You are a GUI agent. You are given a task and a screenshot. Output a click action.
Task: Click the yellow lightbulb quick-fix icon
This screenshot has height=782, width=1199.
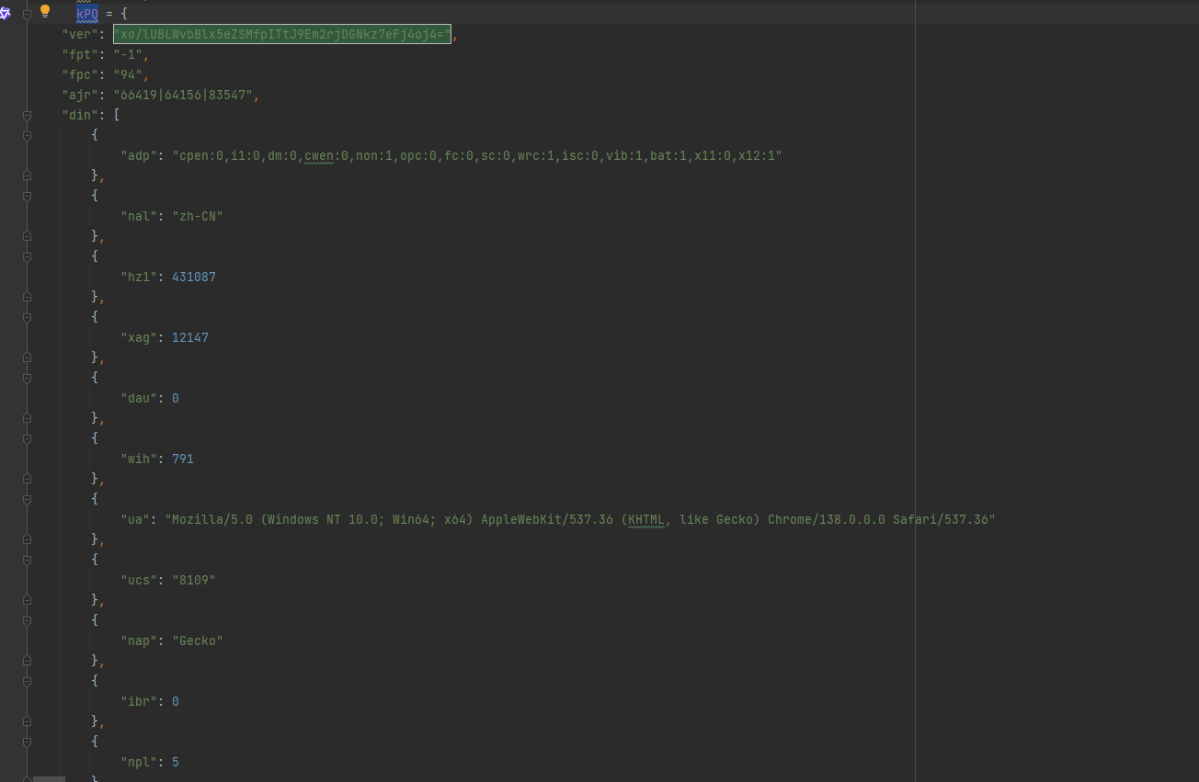44,12
